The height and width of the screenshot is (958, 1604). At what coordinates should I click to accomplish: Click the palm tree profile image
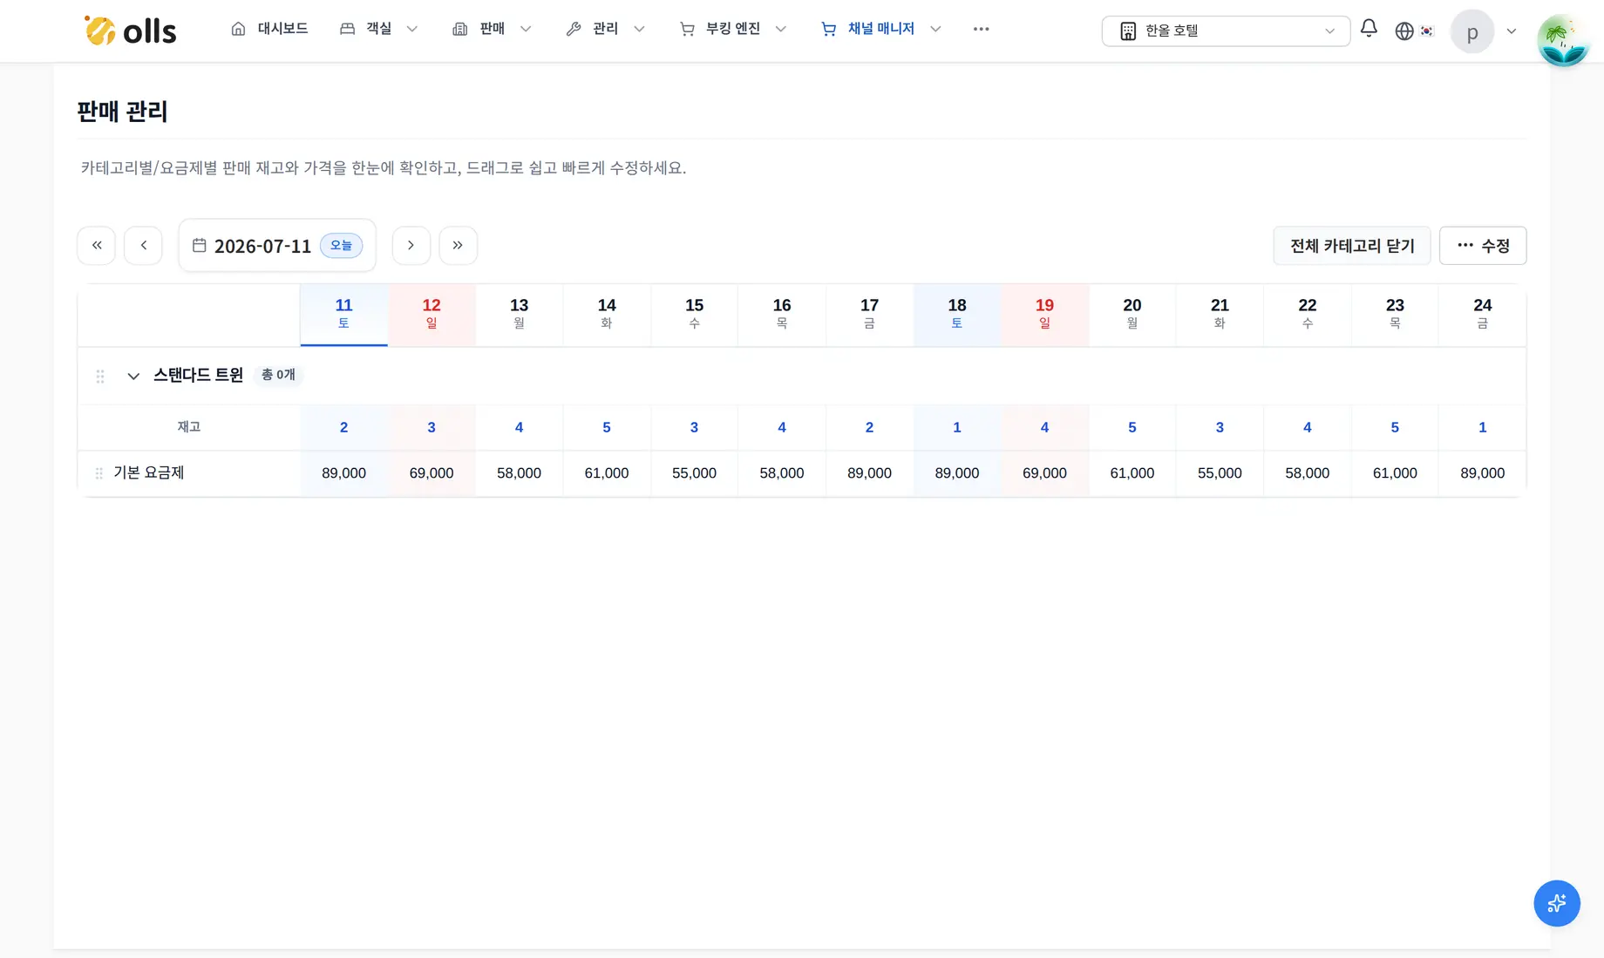(x=1563, y=40)
